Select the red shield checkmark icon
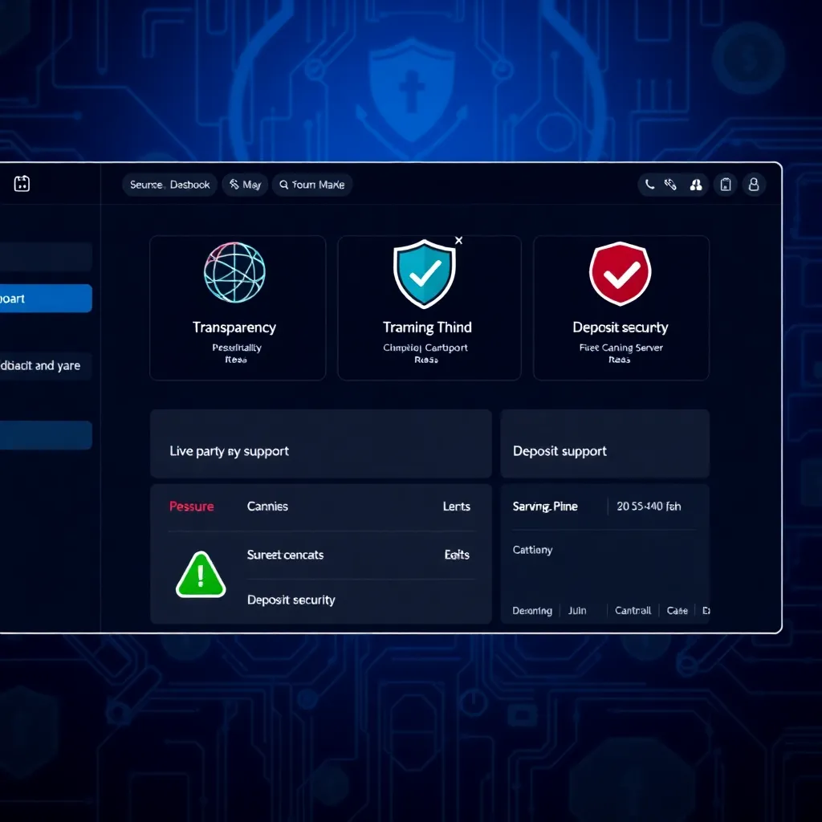This screenshot has width=822, height=822. (x=620, y=274)
